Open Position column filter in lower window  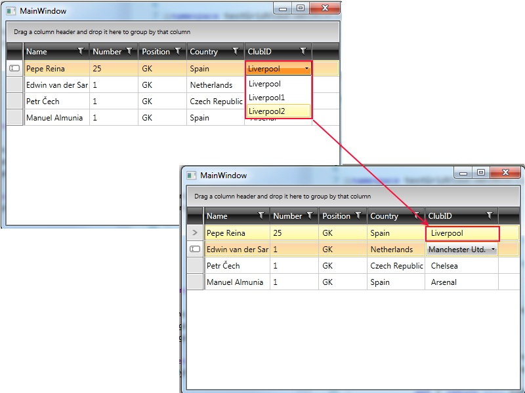(x=358, y=215)
